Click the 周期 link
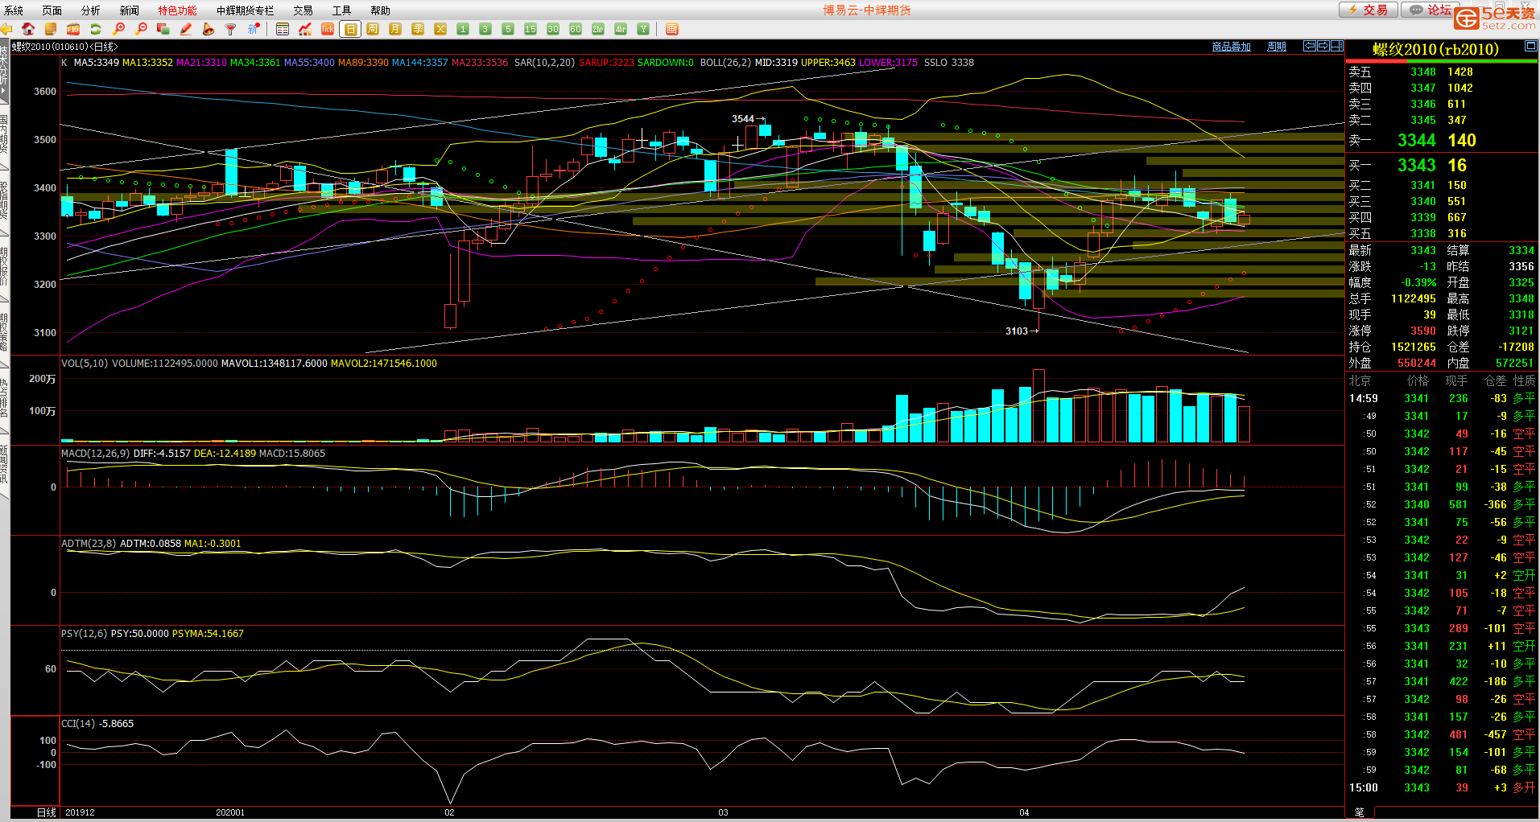1540x822 pixels. (1277, 47)
